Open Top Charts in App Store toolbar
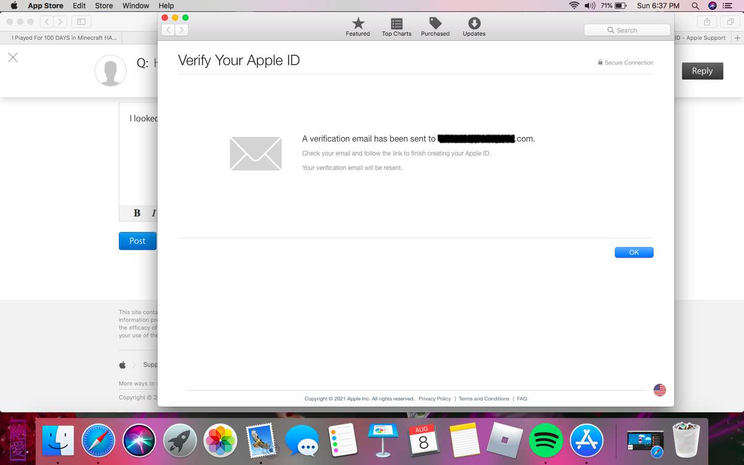Image resolution: width=744 pixels, height=465 pixels. pyautogui.click(x=397, y=26)
